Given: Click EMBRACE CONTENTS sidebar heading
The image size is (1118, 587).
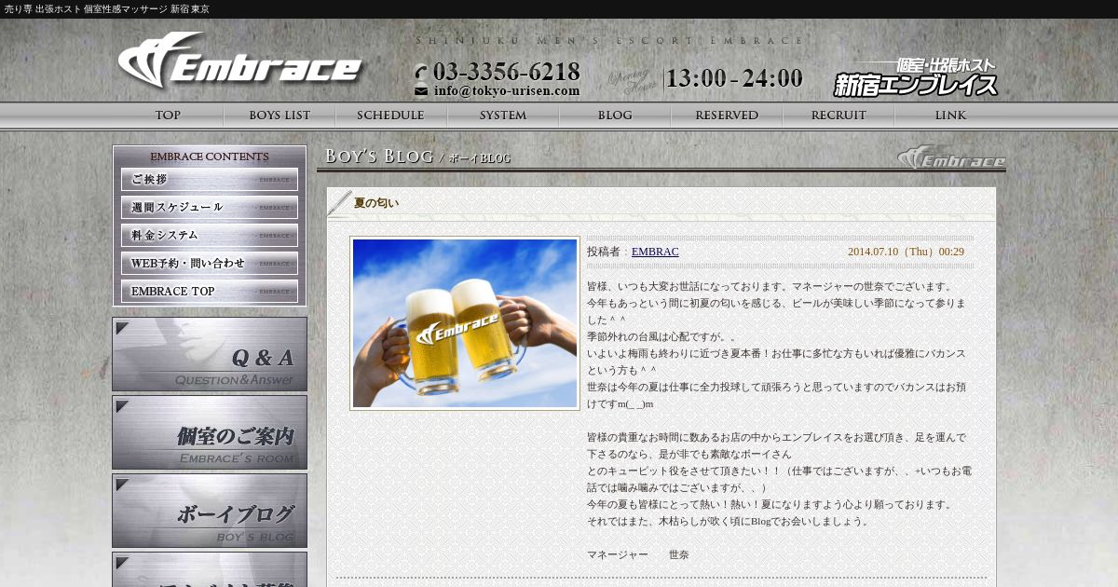Looking at the screenshot, I should [210, 157].
